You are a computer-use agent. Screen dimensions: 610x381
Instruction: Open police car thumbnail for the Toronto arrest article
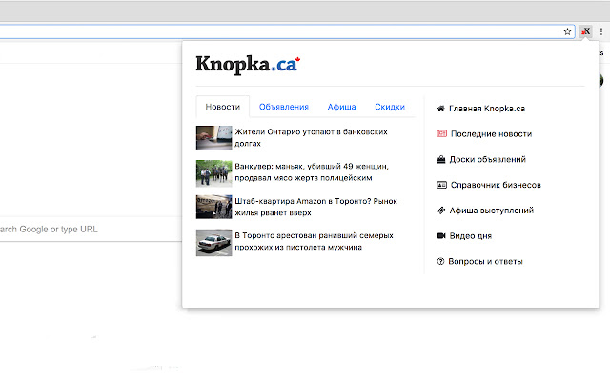[213, 243]
